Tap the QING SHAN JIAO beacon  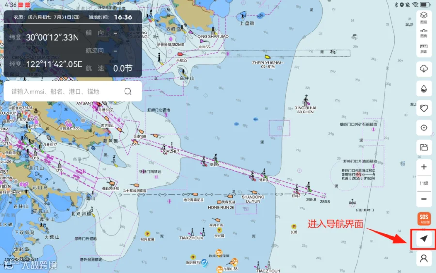[213, 31]
